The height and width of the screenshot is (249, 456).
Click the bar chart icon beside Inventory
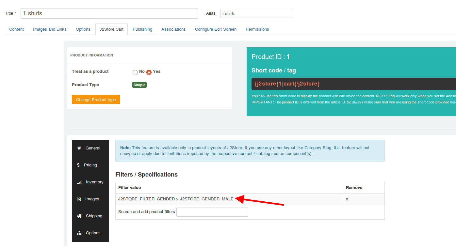pos(79,182)
